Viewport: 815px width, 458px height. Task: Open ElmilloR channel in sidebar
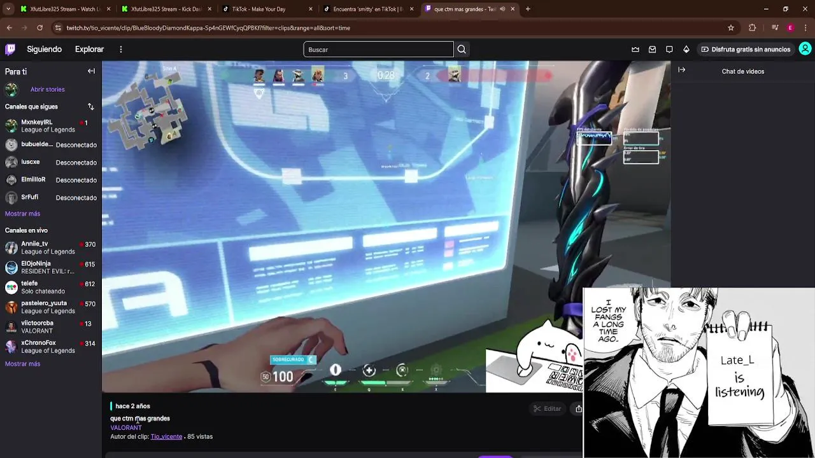[x=51, y=180]
